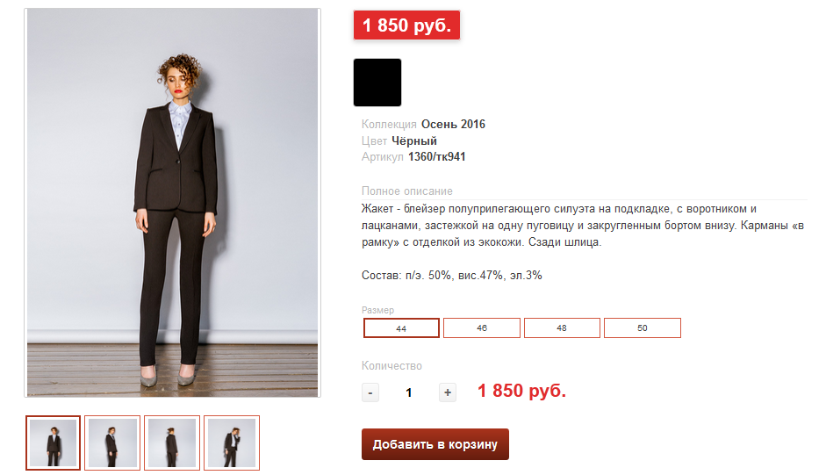Click the 'Осень 2016' collection value
The height and width of the screenshot is (475, 826).
(453, 124)
